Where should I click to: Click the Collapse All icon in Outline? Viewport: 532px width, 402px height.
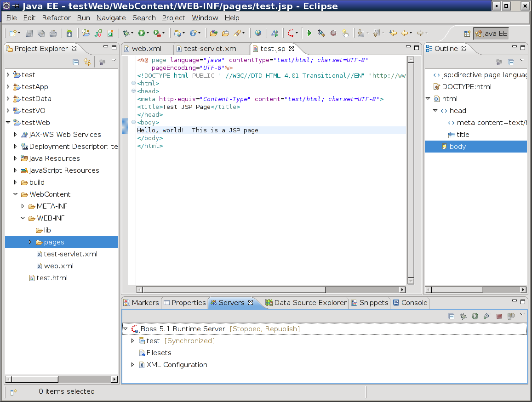(511, 62)
